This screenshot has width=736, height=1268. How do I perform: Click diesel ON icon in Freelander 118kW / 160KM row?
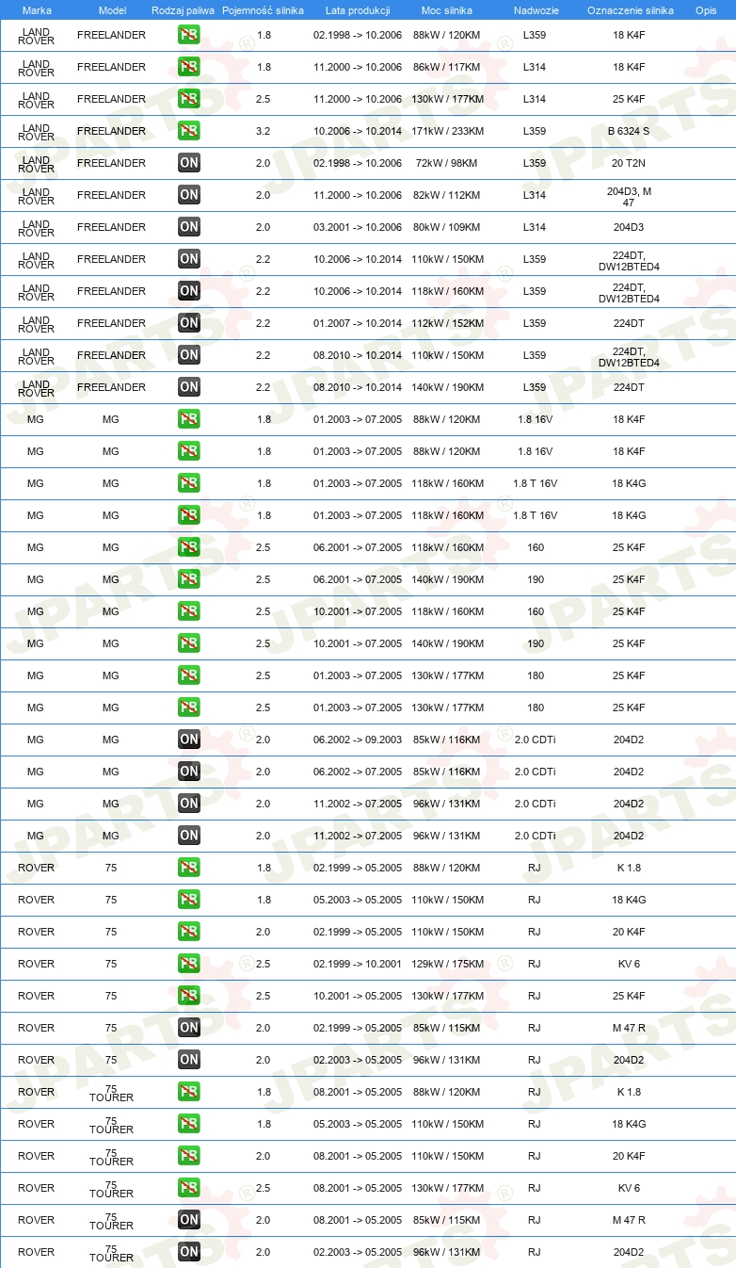pyautogui.click(x=189, y=291)
